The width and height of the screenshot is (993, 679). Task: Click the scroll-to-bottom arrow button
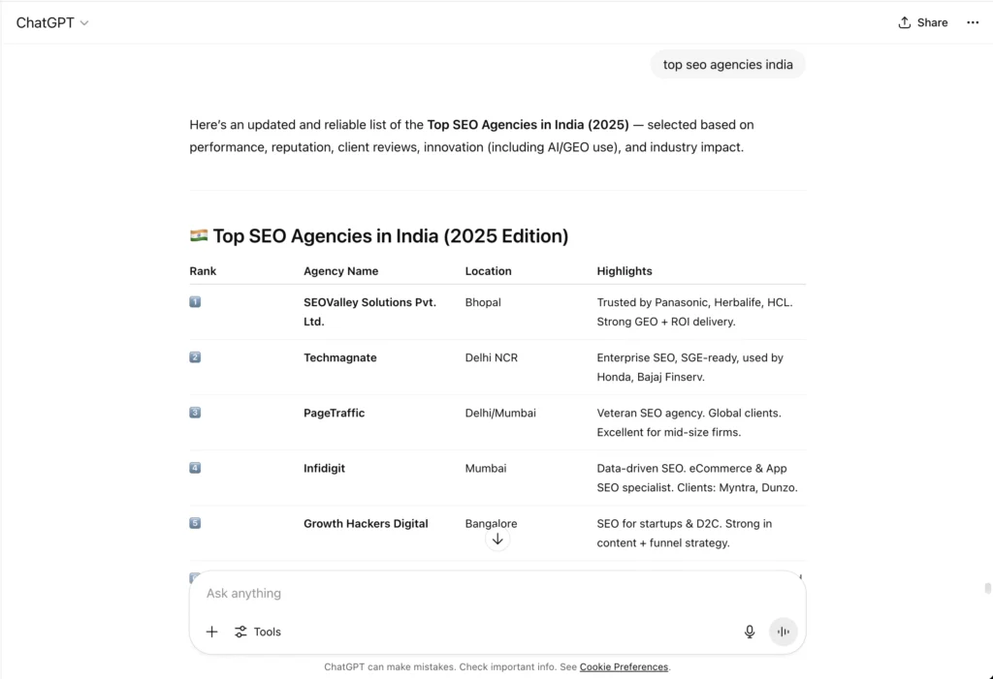click(x=497, y=540)
